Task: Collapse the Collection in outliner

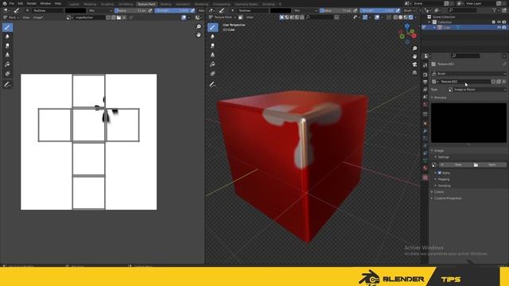Action: pyautogui.click(x=429, y=22)
